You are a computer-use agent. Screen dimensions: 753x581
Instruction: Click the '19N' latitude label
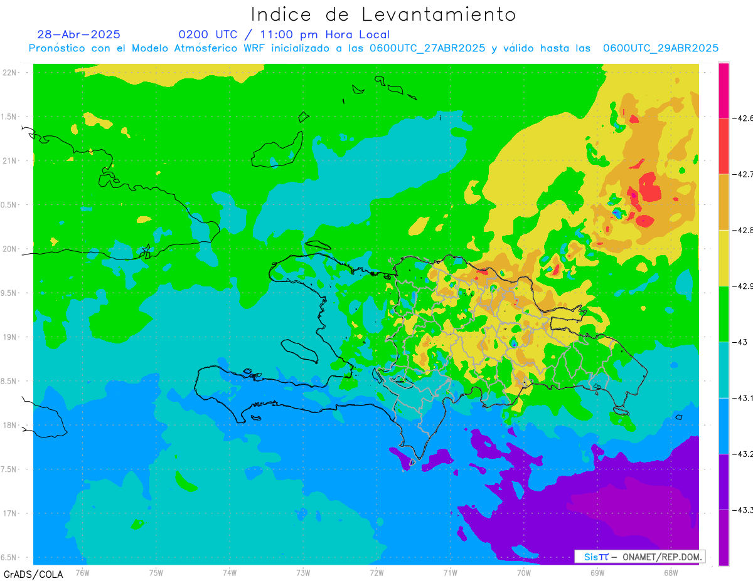point(9,337)
